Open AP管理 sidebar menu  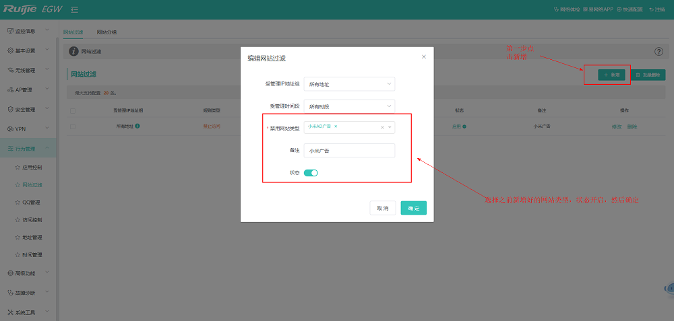tap(28, 90)
